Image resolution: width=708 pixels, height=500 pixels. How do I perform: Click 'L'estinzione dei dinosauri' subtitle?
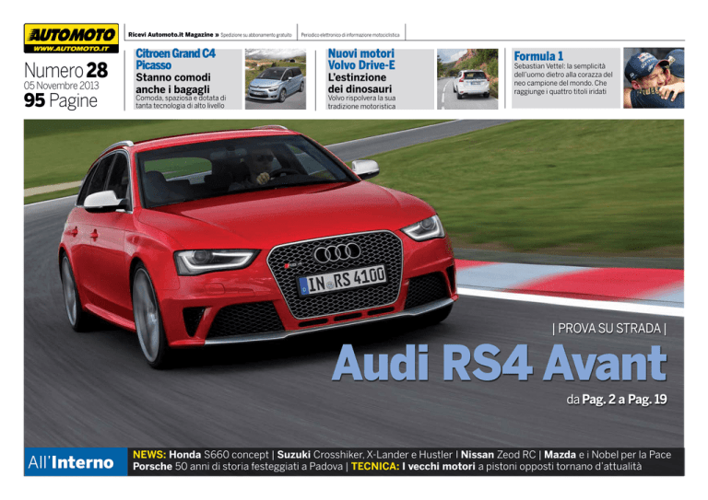point(360,84)
